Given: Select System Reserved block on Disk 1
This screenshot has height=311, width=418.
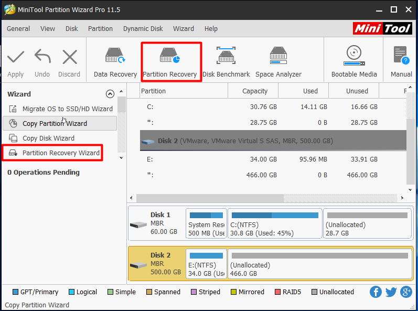Looking at the screenshot, I should tap(206, 223).
